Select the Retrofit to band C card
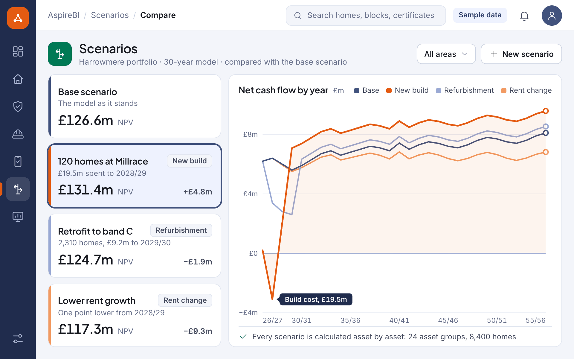 (135, 246)
